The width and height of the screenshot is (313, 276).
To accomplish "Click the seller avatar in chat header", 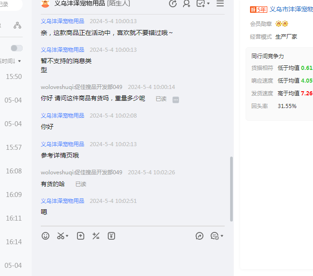I will click(x=45, y=4).
